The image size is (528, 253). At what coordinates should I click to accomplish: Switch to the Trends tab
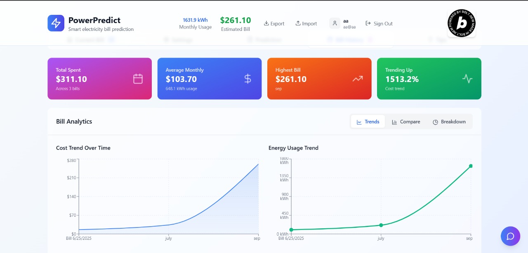coord(368,122)
